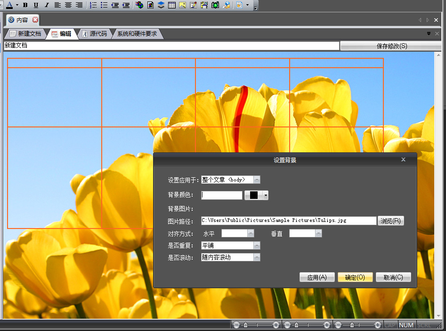Toggle italic text style

(x=46, y=5)
